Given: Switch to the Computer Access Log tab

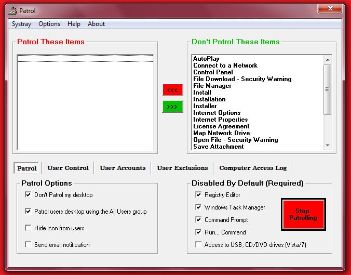Looking at the screenshot, I should (253, 168).
